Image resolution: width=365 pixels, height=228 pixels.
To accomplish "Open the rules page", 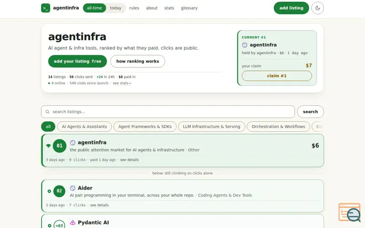I will pyautogui.click(x=134, y=8).
